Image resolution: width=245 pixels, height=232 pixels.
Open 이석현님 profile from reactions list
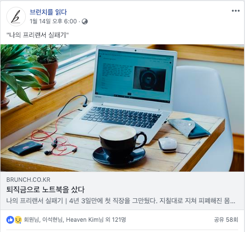[x=53, y=220]
